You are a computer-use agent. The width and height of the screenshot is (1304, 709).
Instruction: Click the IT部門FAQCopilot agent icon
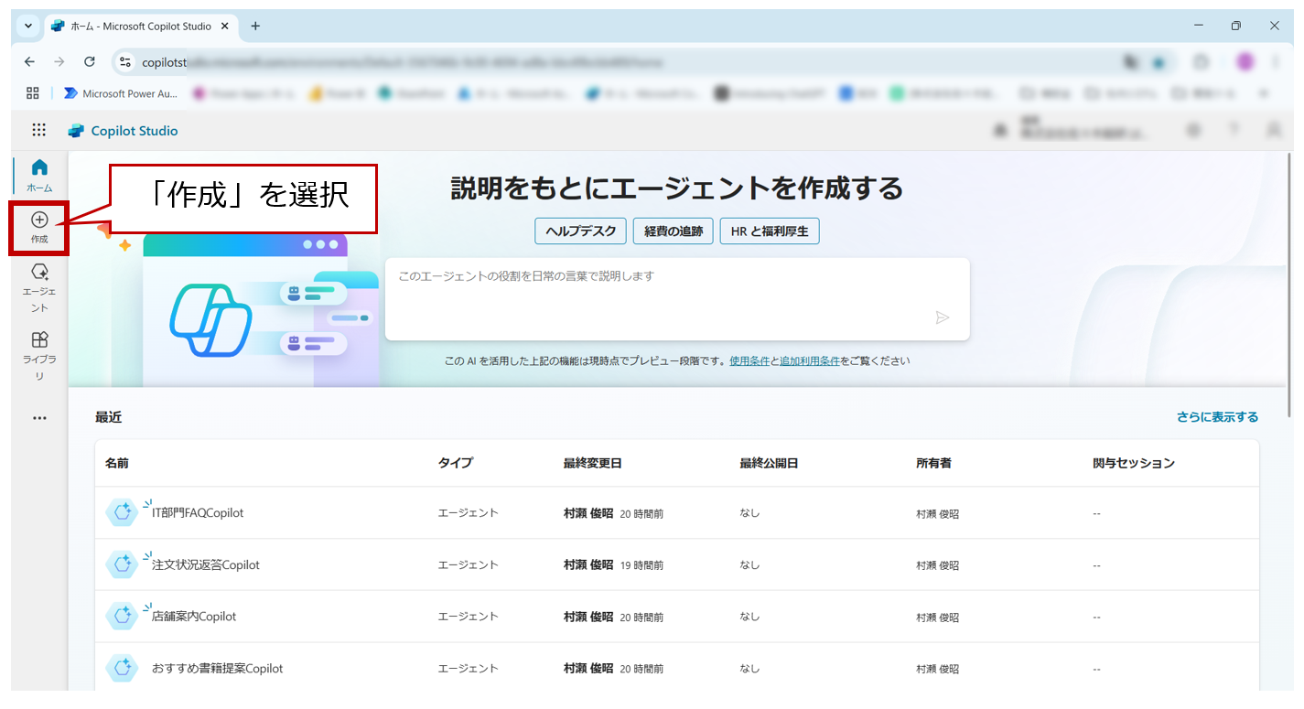tap(123, 512)
